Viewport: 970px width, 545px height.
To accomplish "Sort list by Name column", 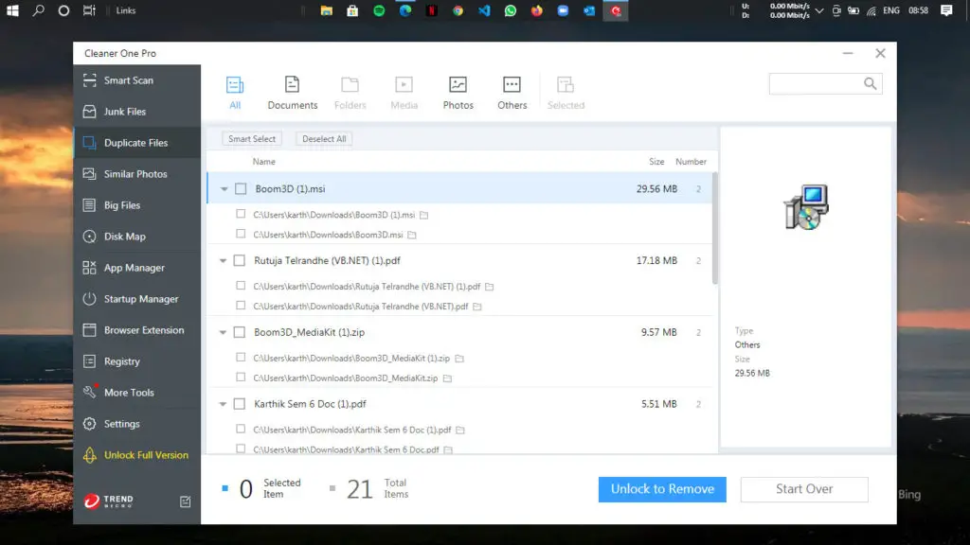I will 263,162.
